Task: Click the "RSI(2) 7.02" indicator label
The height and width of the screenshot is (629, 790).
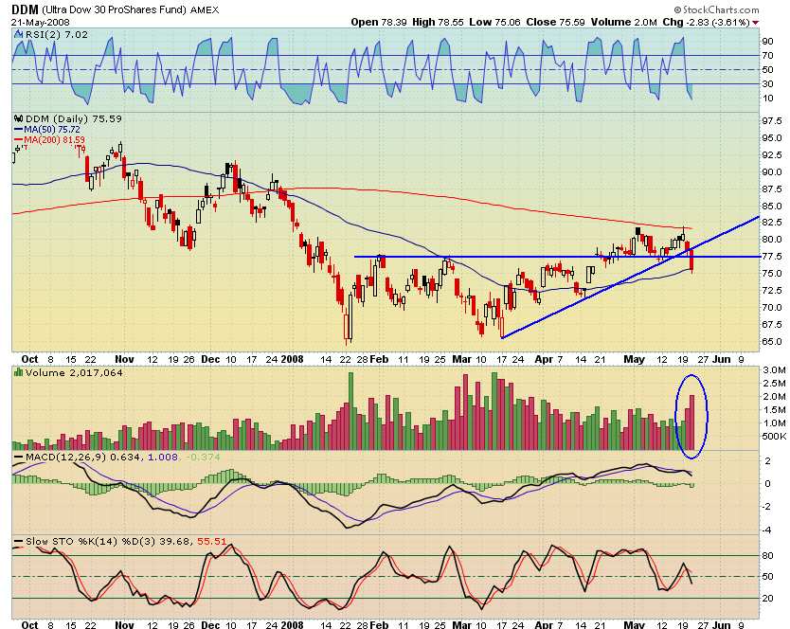Action: [x=57, y=34]
